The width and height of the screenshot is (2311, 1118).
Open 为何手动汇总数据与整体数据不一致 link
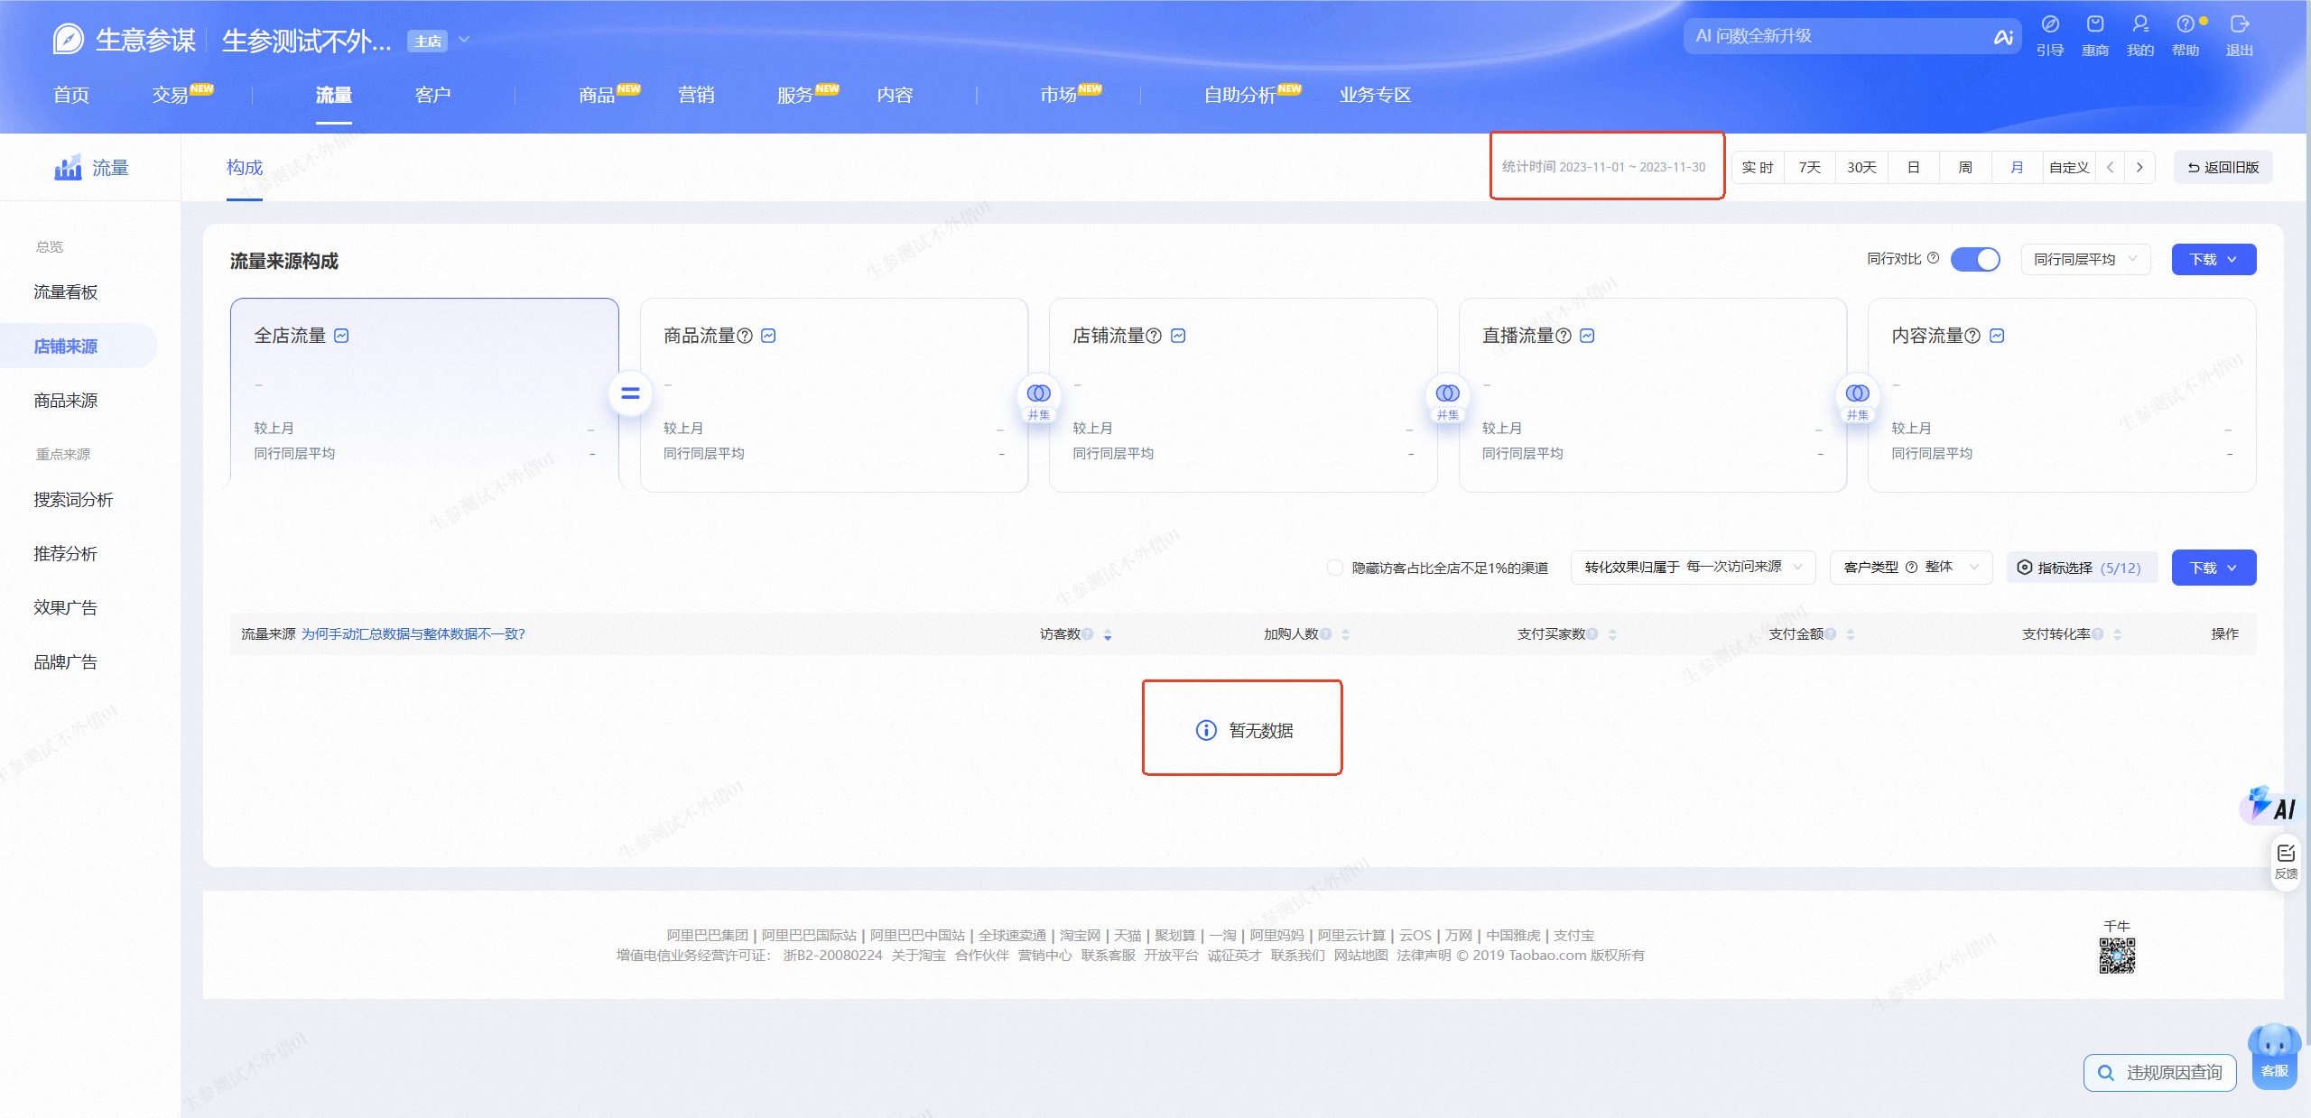point(413,634)
